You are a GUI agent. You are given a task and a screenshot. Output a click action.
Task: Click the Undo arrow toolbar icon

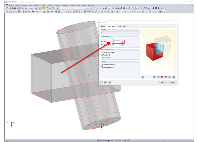pyautogui.click(x=29, y=8)
